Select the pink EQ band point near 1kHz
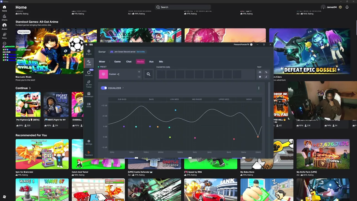This screenshot has height=201, width=357. (x=195, y=138)
